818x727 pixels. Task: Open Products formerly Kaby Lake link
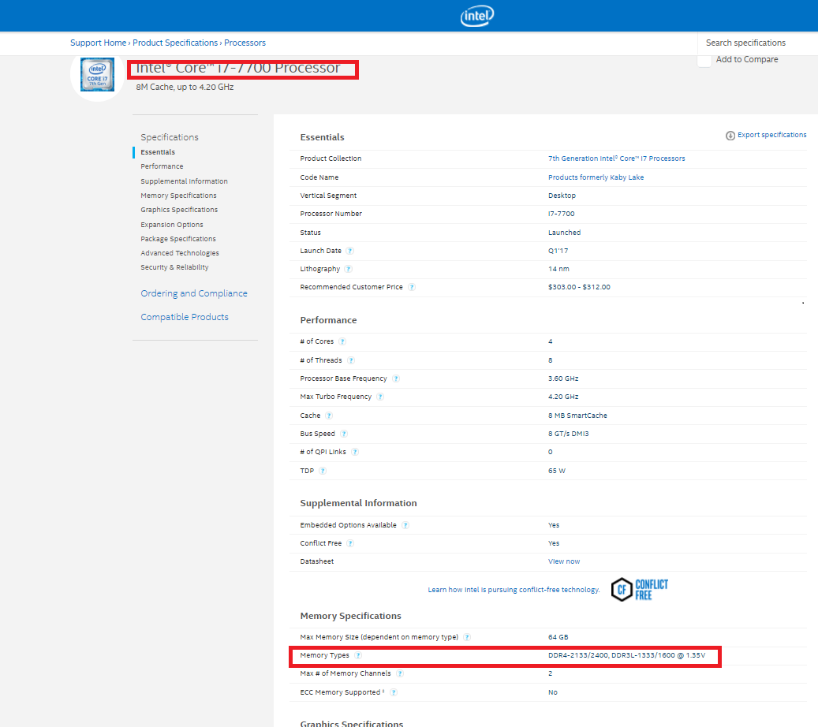tap(596, 177)
